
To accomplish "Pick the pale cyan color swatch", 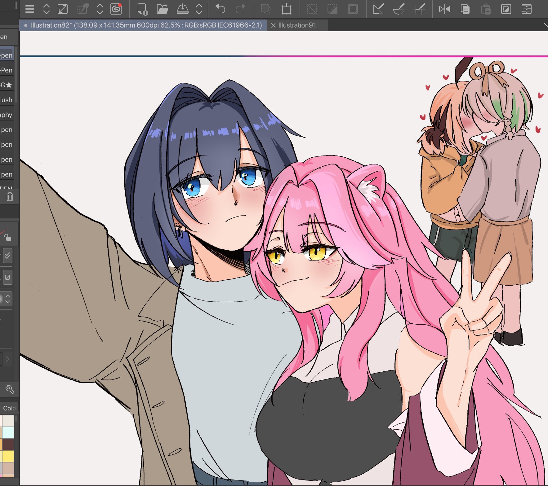I will point(8,433).
